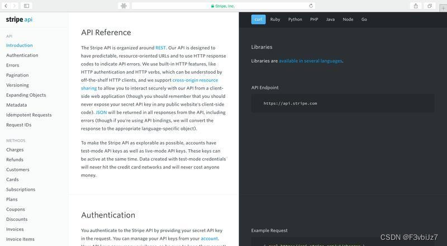This screenshot has height=246, width=447.
Task: Open Customers under Methods
Action: [x=18, y=170]
